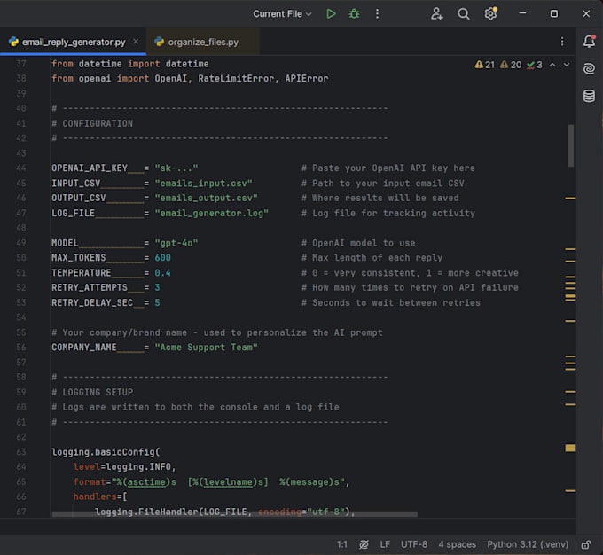Screen dimensions: 603x555
Task: Click line number 44 in the gutter
Action: click(21, 168)
